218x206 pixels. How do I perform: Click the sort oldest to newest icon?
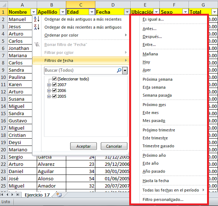[36, 19]
